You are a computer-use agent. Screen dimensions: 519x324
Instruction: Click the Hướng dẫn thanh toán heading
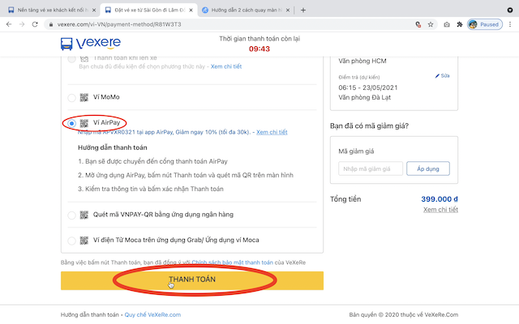click(113, 147)
